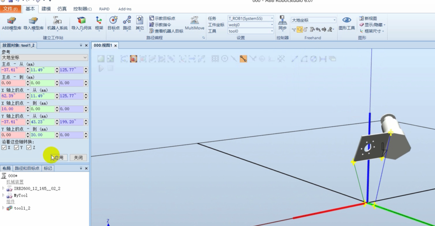Open the 框架 frame tool
435x226 pixels.
pyautogui.click(x=99, y=23)
